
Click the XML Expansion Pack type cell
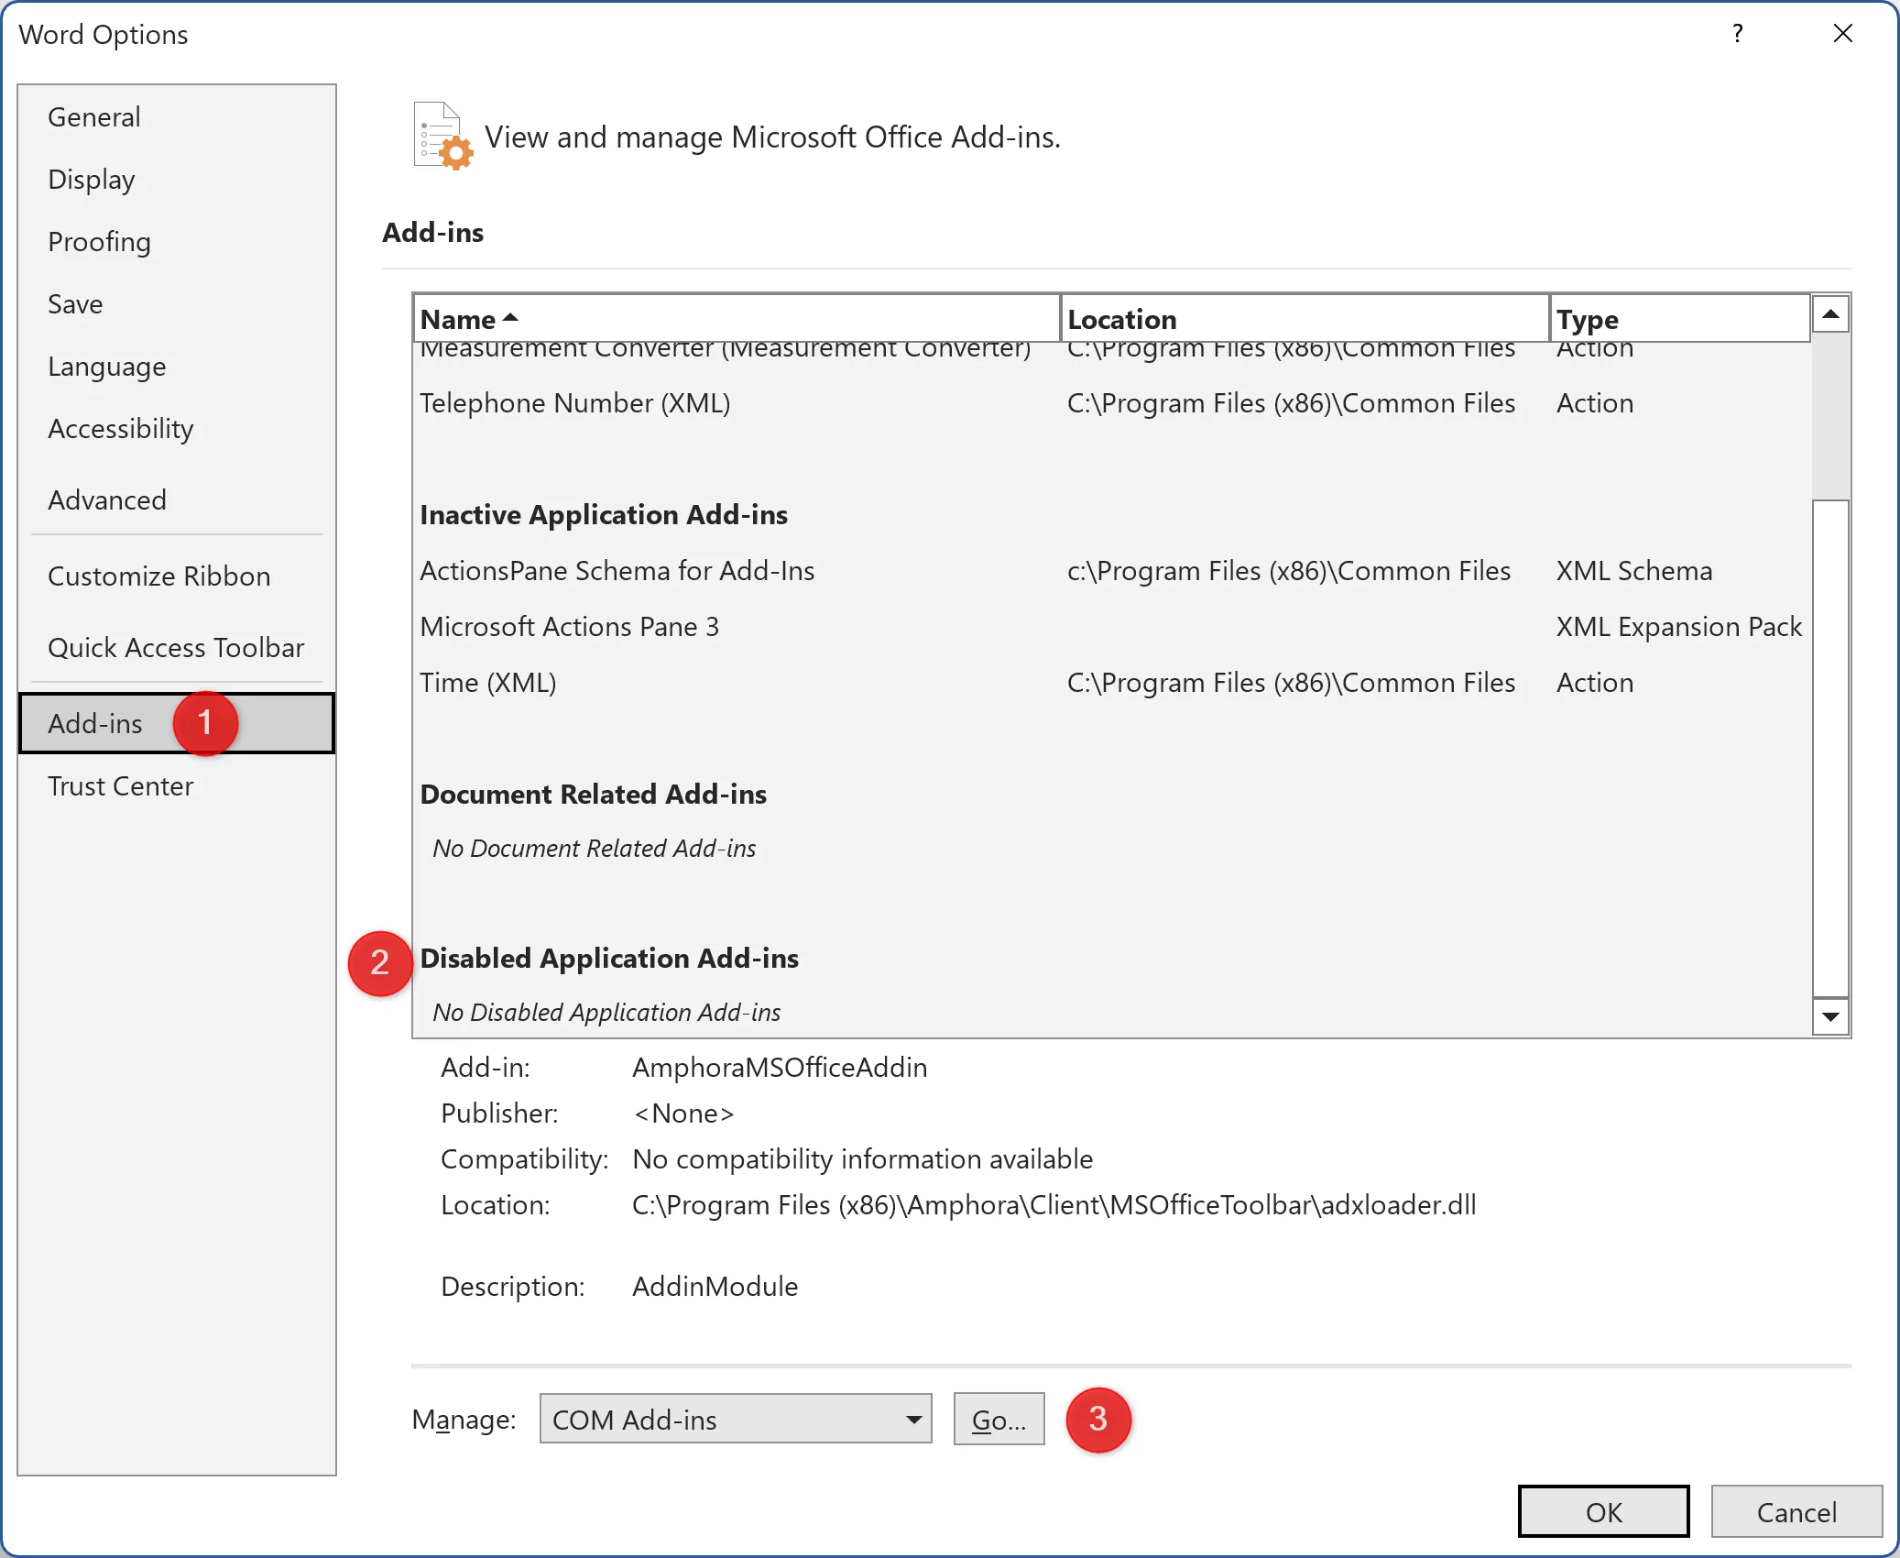coord(1678,627)
